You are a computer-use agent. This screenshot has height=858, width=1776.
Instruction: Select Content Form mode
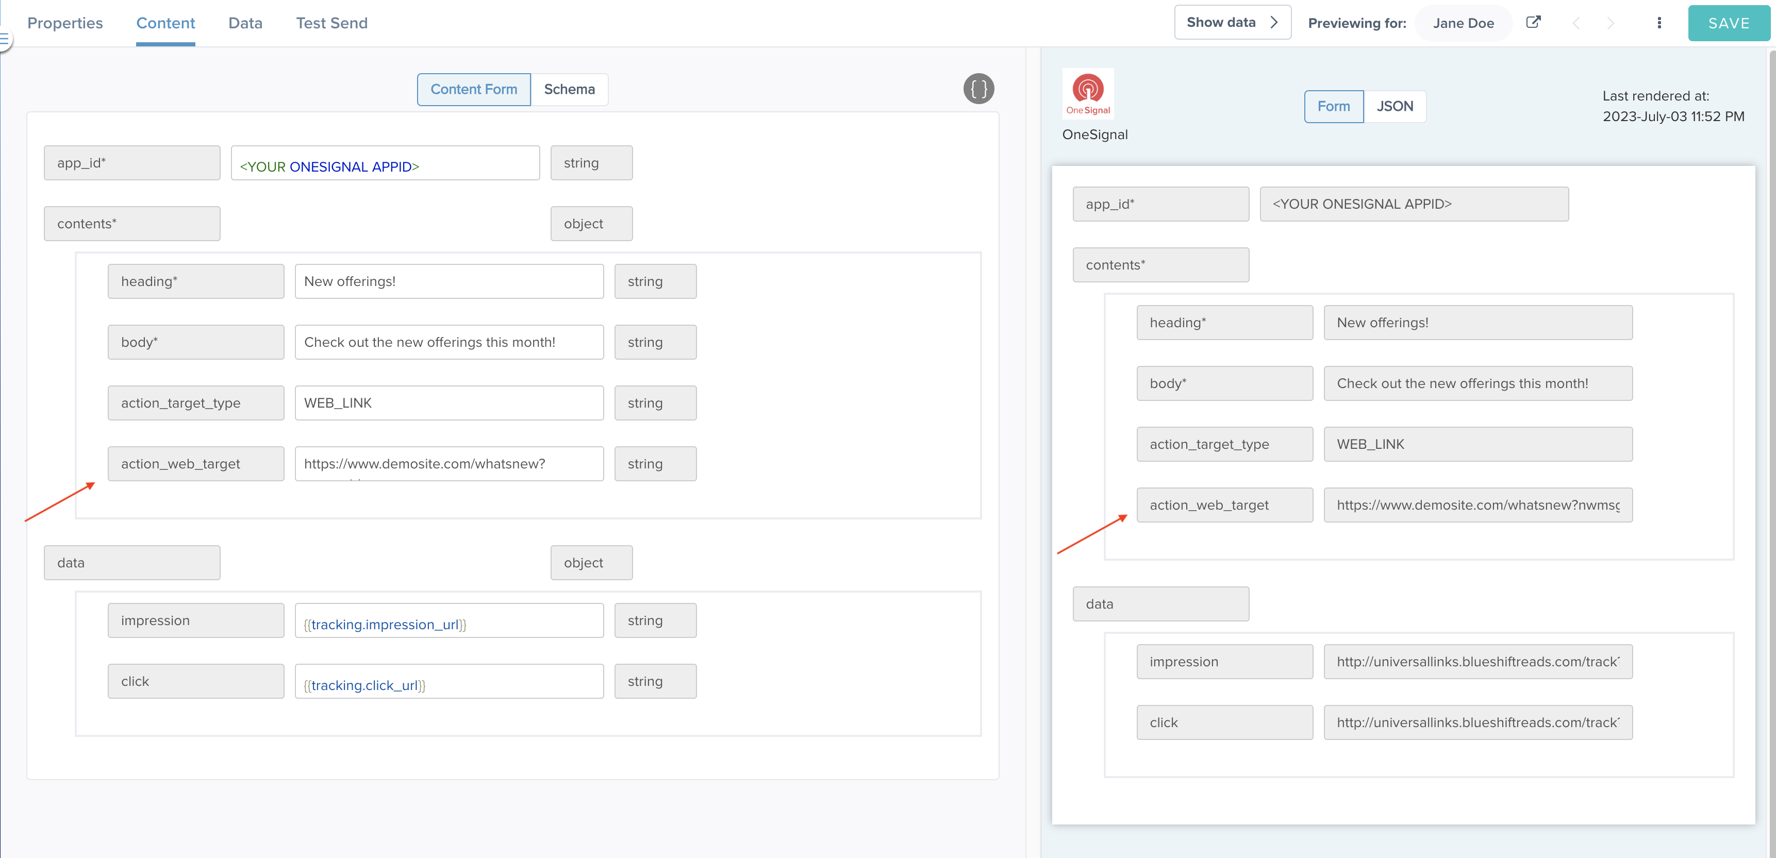[x=474, y=89]
